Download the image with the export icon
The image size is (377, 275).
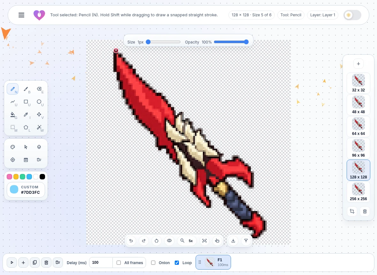233,240
